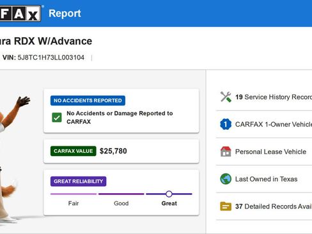
Task: Click the Report header title
Action: [x=65, y=13]
